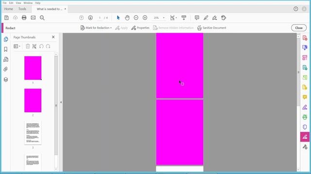Zoom in with the plus icon

pyautogui.click(x=145, y=18)
